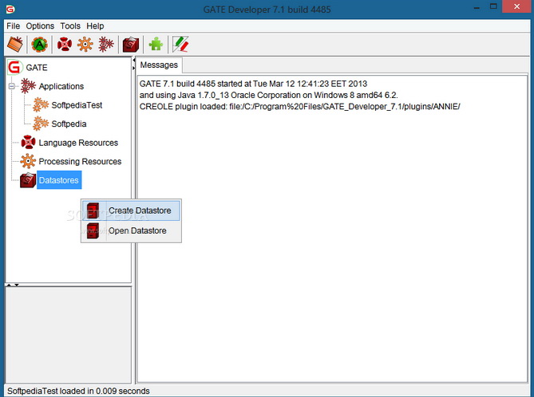
Task: Select SoftpediaTest in the tree
Action: tap(77, 105)
